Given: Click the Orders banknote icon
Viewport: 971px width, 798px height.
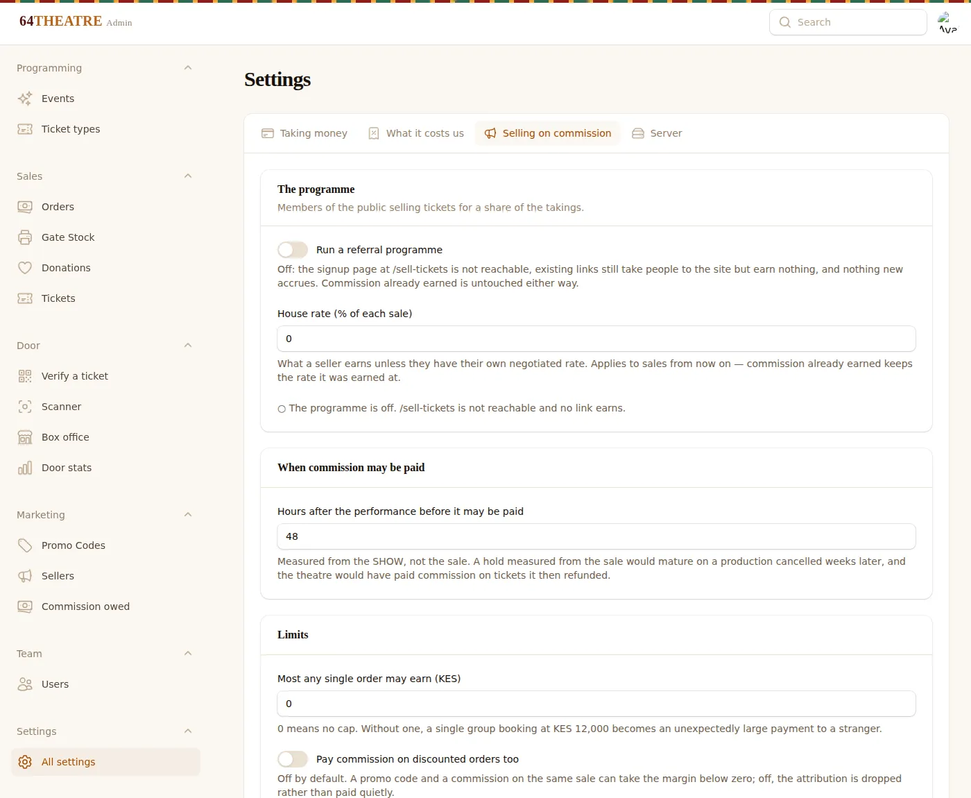Looking at the screenshot, I should pos(25,207).
